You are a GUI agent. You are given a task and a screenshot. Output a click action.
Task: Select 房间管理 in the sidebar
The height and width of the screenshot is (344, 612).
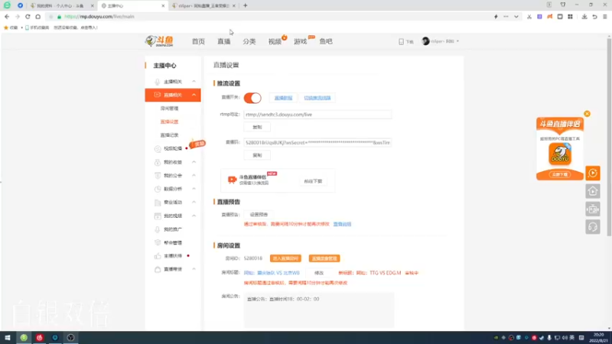pos(169,109)
